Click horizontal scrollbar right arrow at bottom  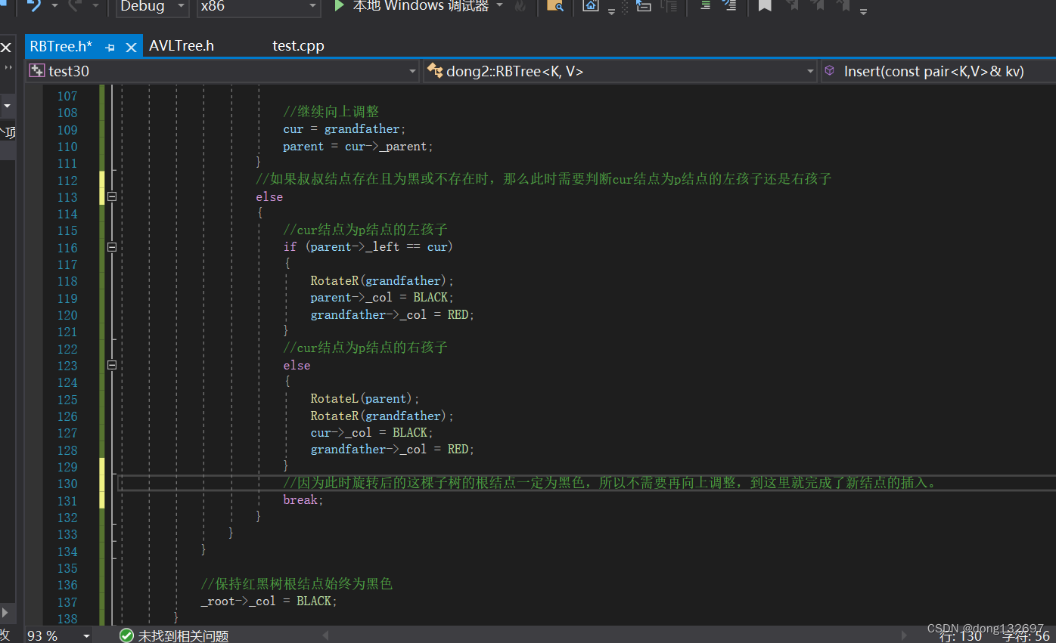pyautogui.click(x=904, y=635)
